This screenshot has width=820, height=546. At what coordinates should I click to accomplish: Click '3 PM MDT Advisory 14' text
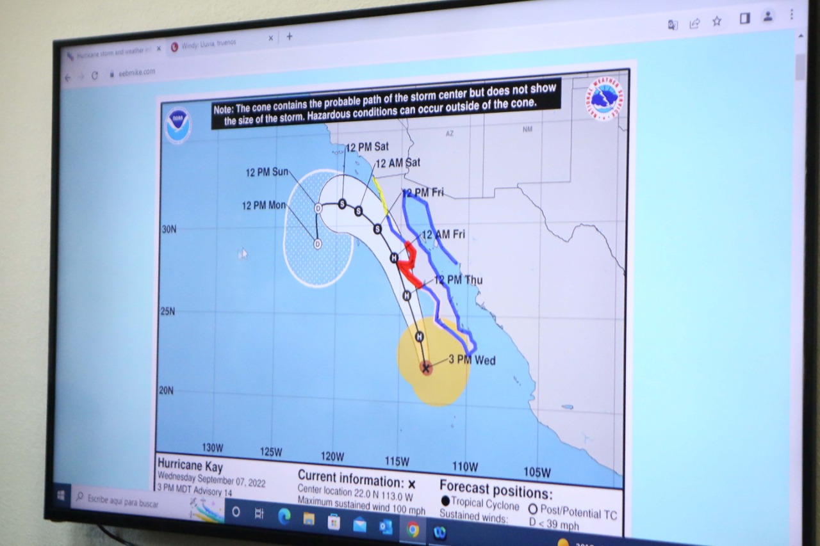[x=195, y=491]
